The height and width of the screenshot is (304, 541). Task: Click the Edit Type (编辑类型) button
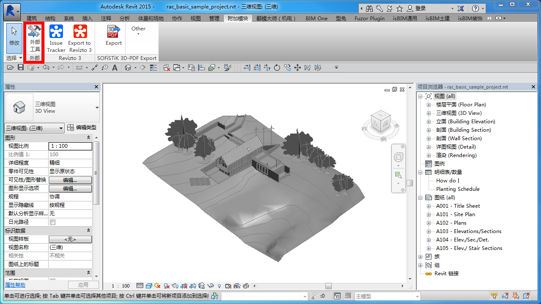82,128
